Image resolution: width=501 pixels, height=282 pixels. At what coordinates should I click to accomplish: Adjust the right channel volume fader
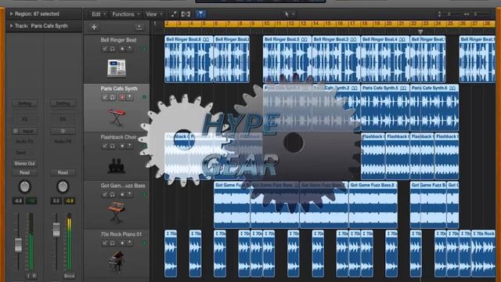click(56, 230)
